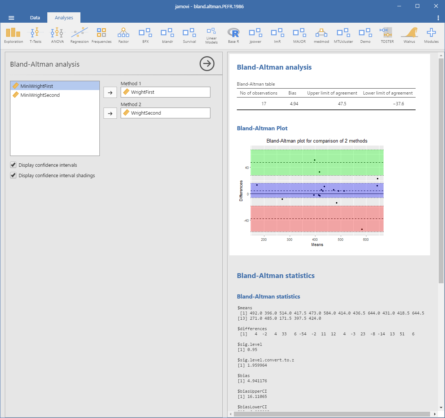The width and height of the screenshot is (445, 418).
Task: Switch to the Data tab
Action: (x=35, y=17)
